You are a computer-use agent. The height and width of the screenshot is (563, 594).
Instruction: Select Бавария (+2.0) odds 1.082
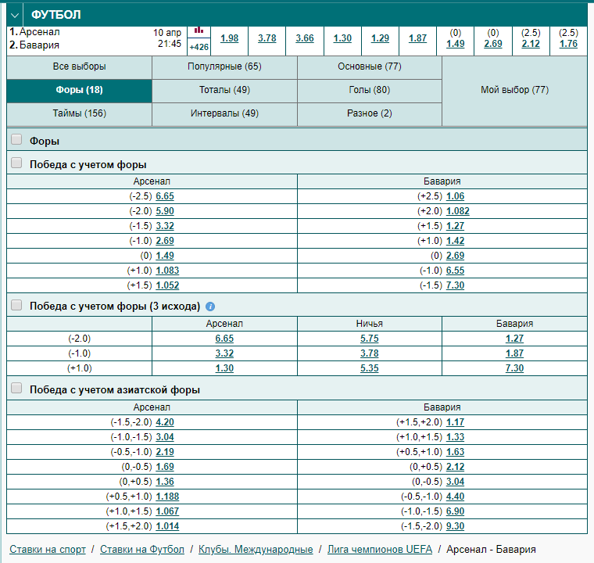tap(458, 211)
